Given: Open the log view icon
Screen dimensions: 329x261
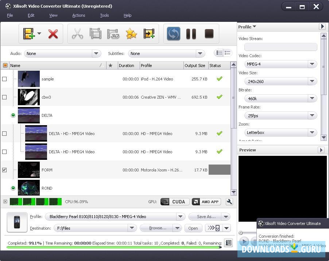Looking at the screenshot, I should 228,243.
